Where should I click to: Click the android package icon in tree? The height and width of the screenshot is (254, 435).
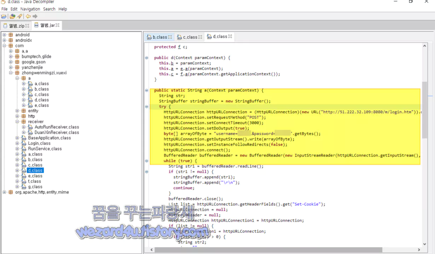(x=11, y=35)
